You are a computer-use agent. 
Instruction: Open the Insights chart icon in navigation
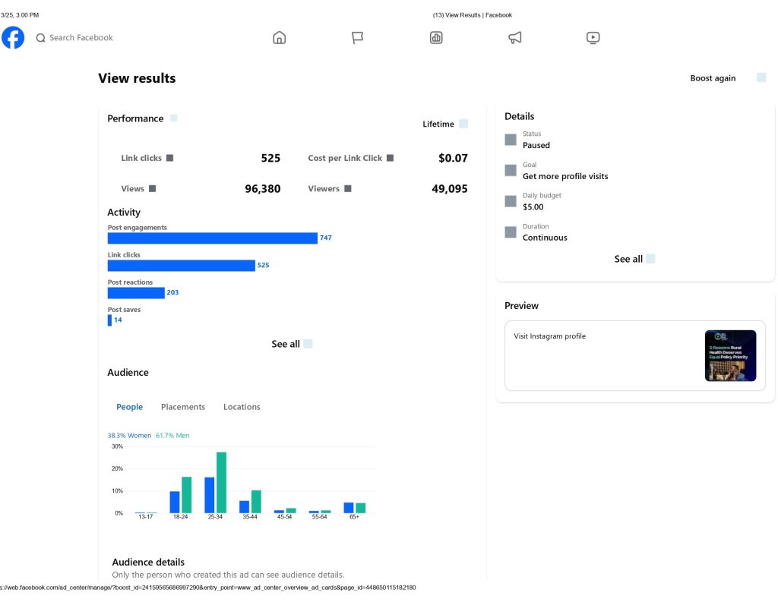[436, 38]
